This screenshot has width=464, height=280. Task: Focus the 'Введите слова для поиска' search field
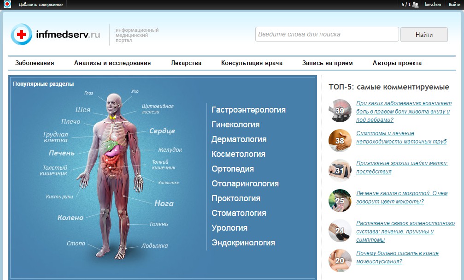[327, 35]
